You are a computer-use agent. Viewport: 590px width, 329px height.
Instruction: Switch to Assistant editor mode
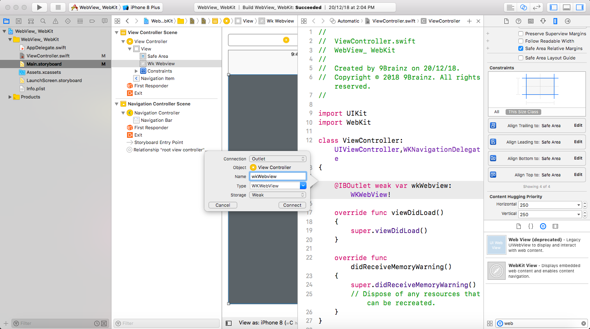pos(523,7)
